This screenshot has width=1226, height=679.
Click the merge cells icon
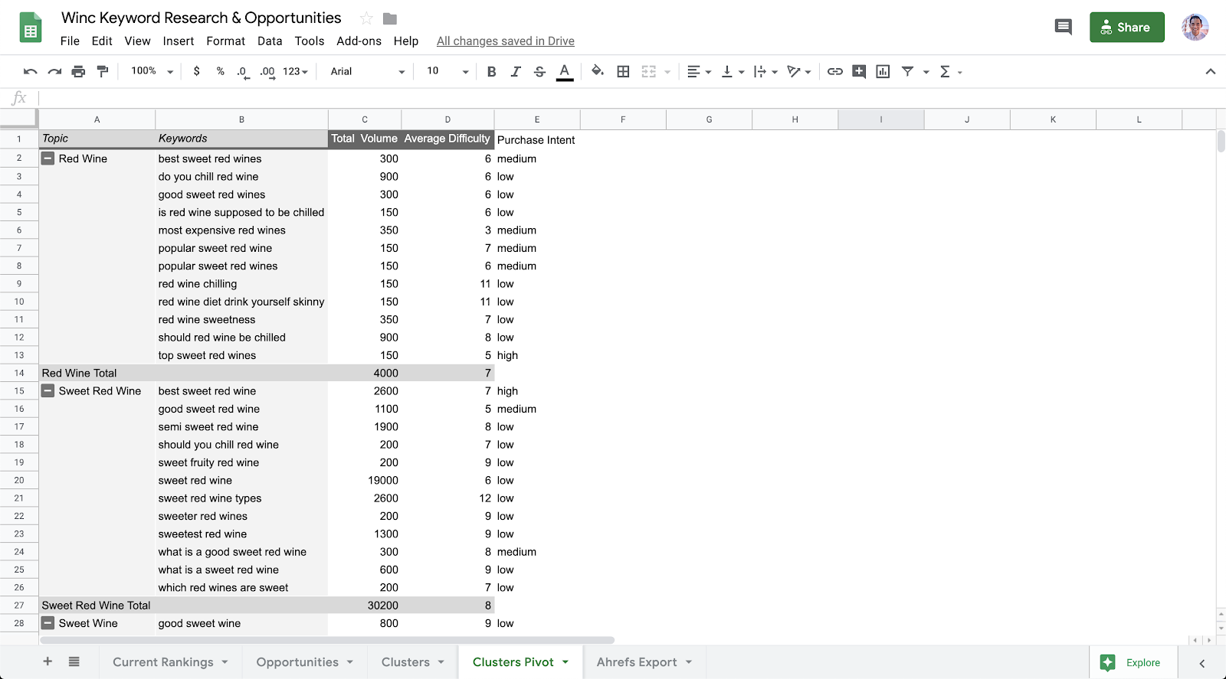point(649,71)
